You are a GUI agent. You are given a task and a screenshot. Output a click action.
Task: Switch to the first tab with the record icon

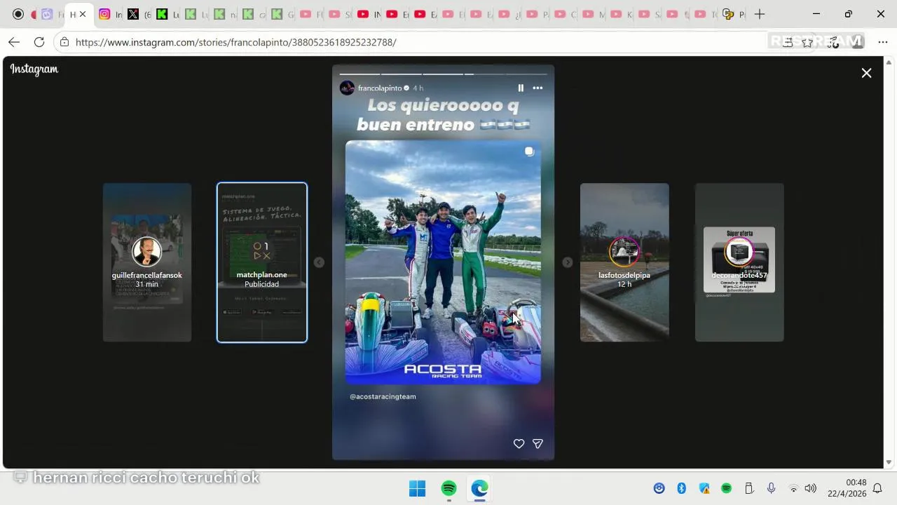pos(18,14)
